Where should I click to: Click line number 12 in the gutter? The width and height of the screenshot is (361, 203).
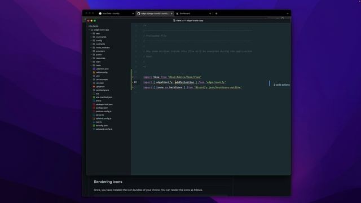tap(135, 82)
